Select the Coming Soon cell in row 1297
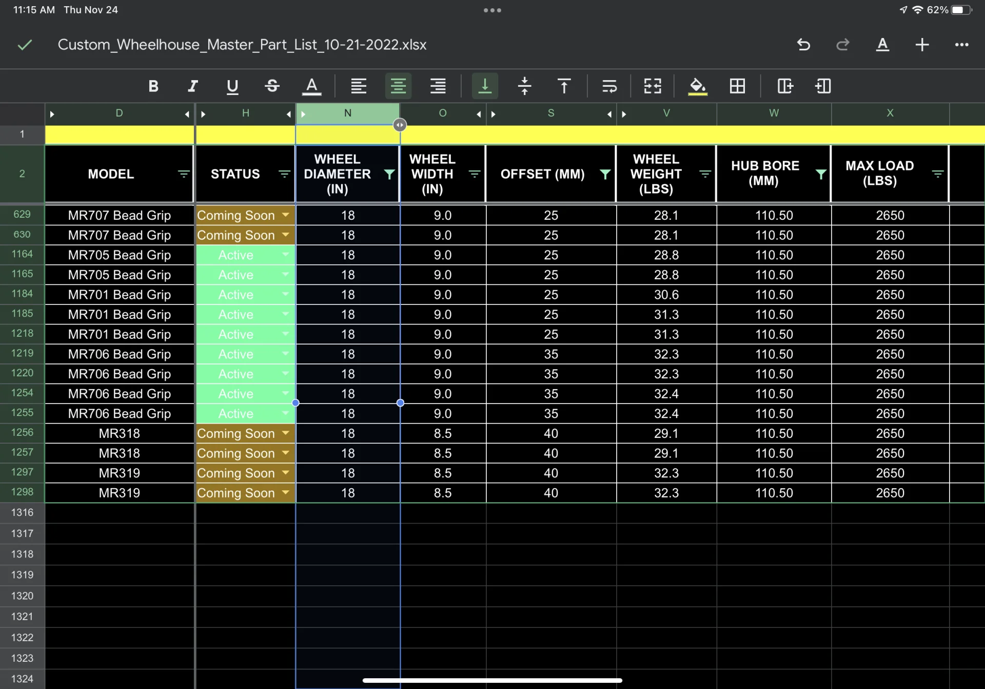This screenshot has width=985, height=689. click(x=245, y=473)
